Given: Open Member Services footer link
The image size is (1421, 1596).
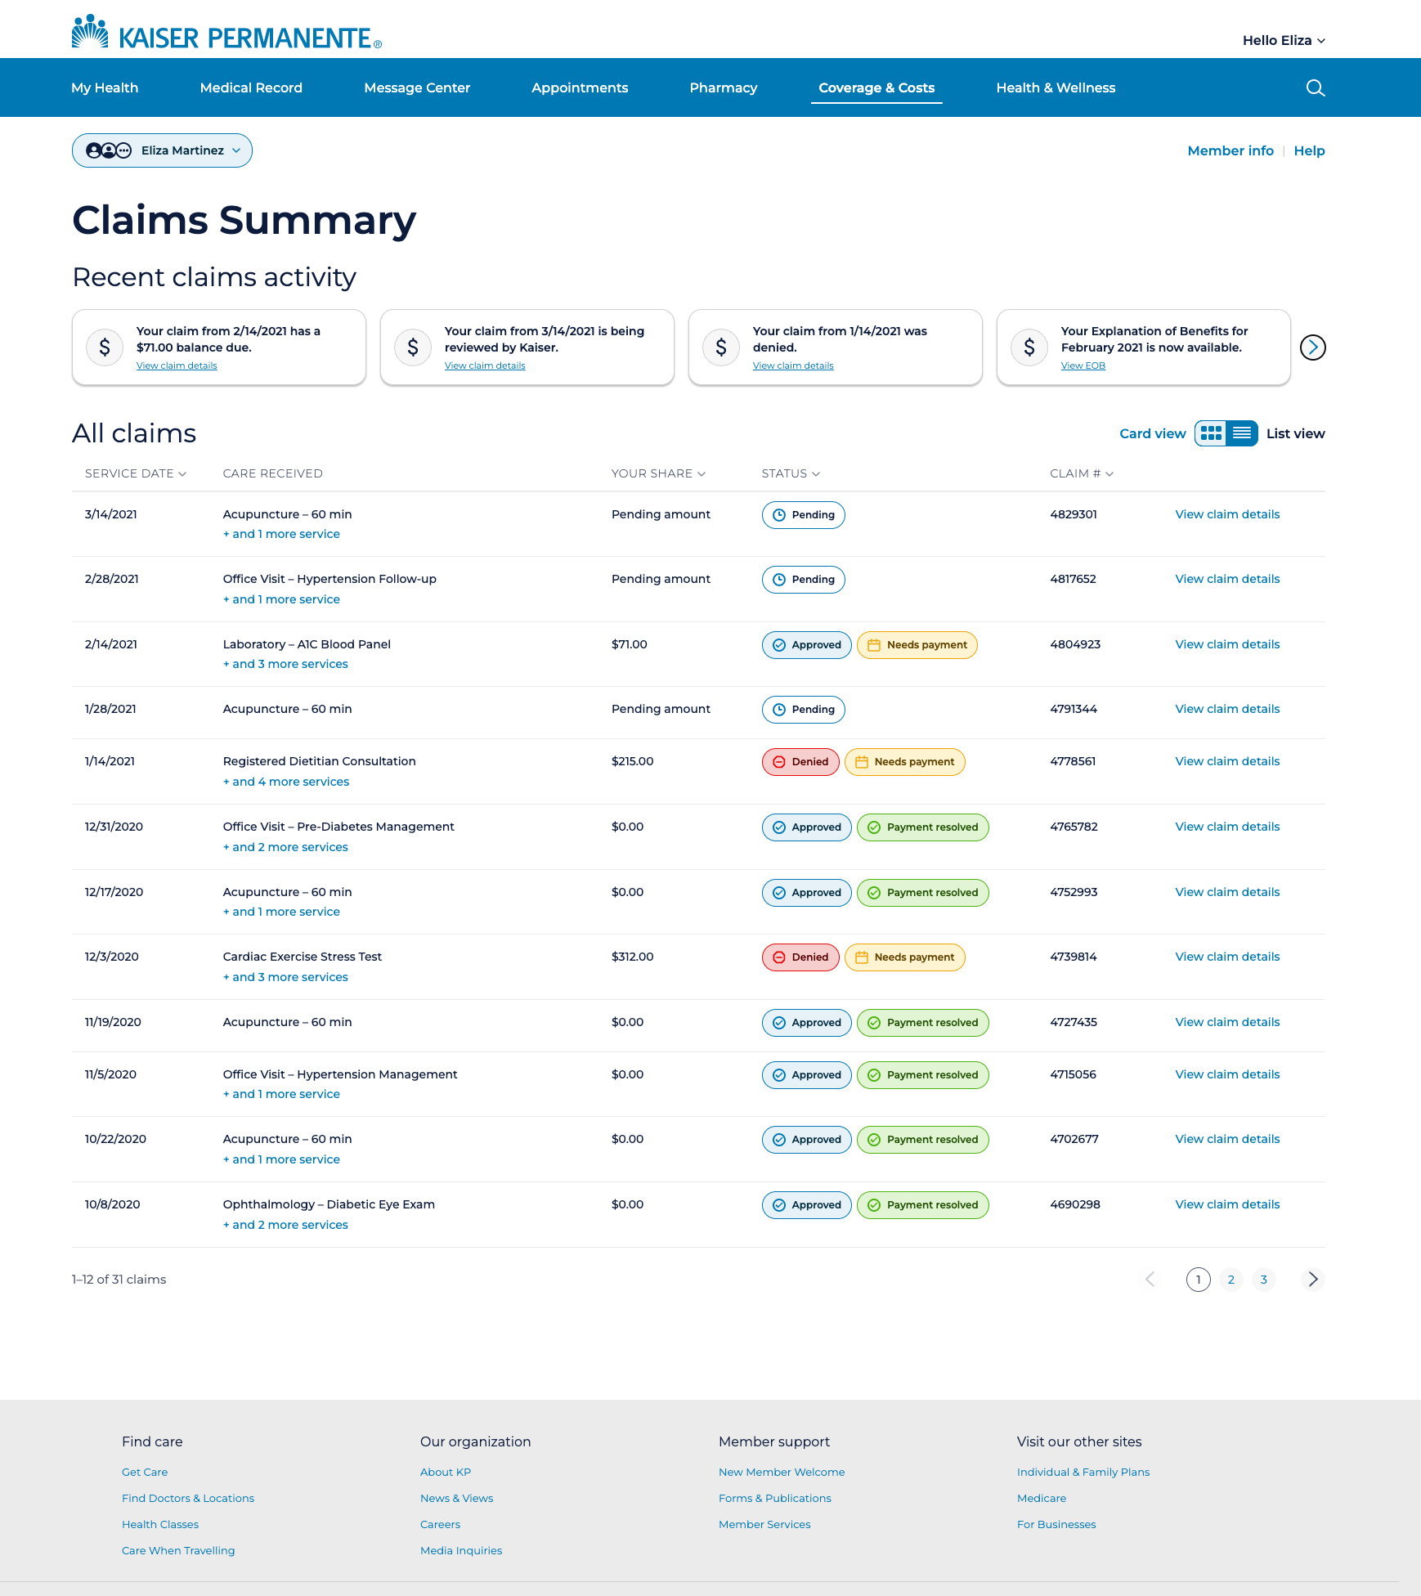Looking at the screenshot, I should coord(764,1524).
